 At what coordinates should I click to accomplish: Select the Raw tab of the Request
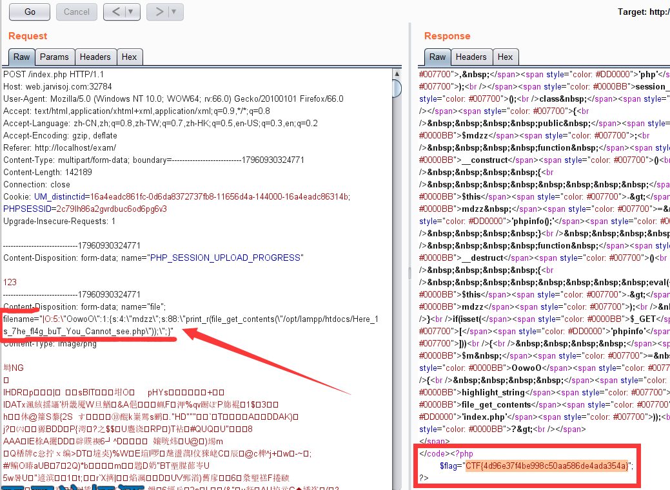click(21, 57)
